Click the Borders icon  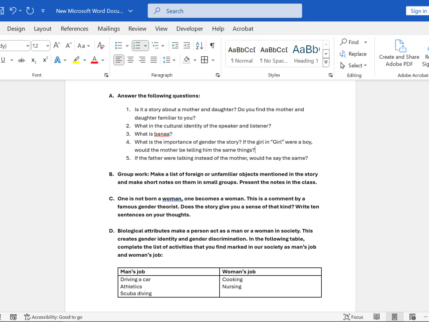204,60
